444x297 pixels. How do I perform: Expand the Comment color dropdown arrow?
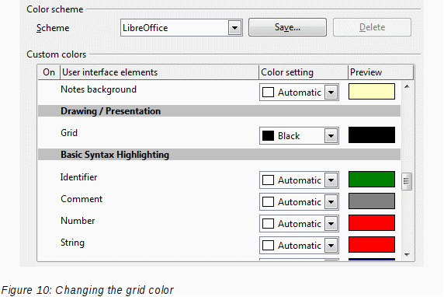pos(331,202)
